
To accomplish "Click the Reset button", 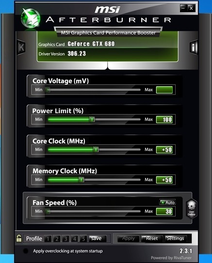I will click(152, 239).
